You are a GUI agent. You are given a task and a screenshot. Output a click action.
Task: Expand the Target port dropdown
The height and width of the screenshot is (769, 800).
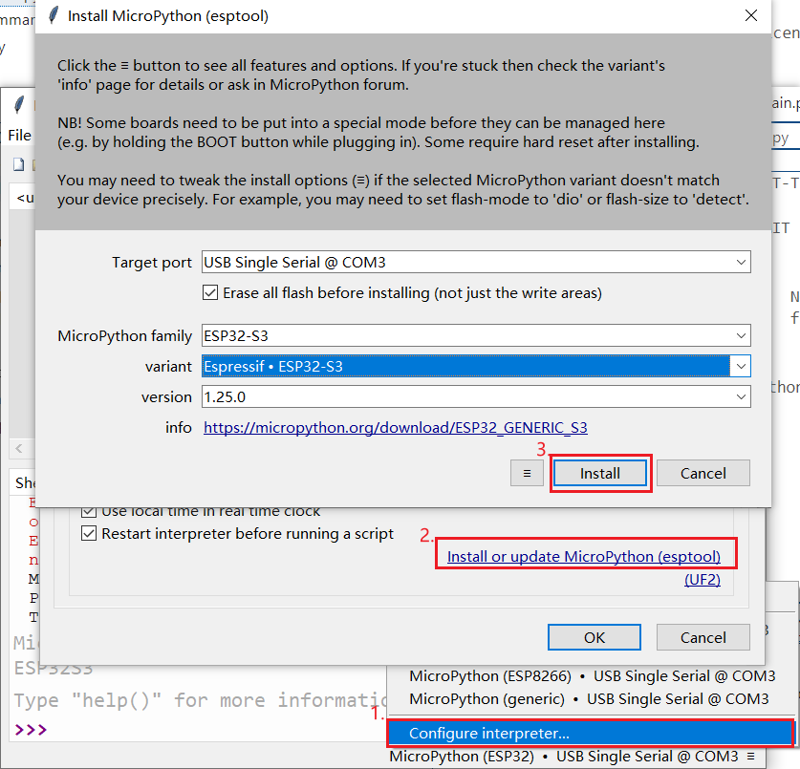741,262
